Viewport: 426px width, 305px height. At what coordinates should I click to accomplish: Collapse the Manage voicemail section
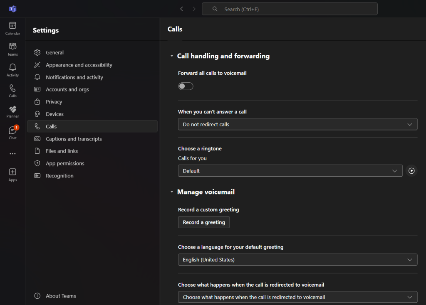(171, 192)
